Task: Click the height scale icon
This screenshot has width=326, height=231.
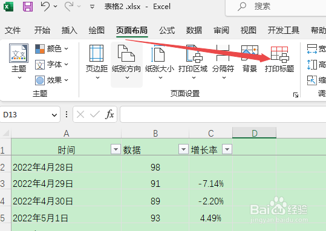Action: pyautogui.click(x=312, y=65)
